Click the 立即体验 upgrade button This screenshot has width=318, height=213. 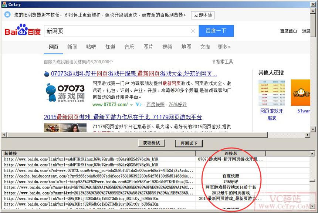tap(203, 15)
